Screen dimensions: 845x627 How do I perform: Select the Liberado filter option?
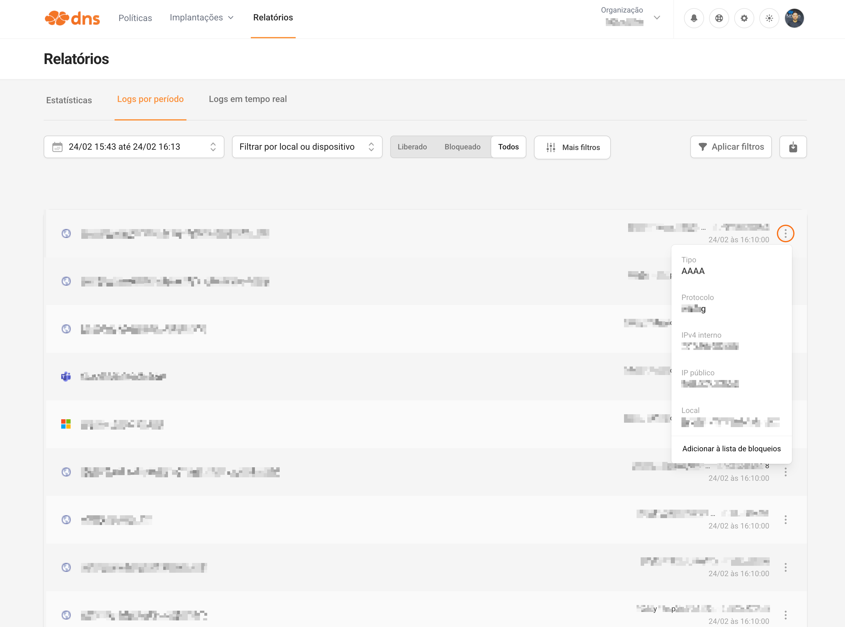[412, 147]
